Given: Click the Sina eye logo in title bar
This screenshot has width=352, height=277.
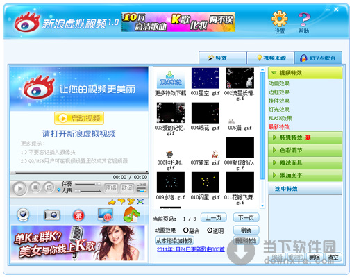Looking at the screenshot, I should (27, 22).
